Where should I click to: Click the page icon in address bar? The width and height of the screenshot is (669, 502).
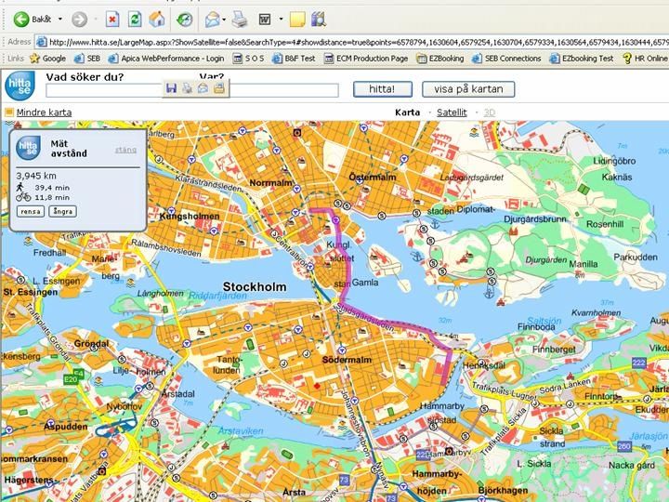point(42,42)
